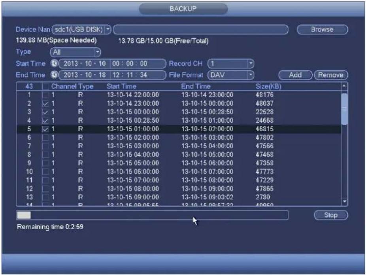
Task: Click the Size(KB) column header
Action: tap(268, 86)
